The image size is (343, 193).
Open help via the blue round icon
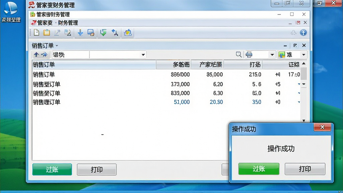point(303,33)
